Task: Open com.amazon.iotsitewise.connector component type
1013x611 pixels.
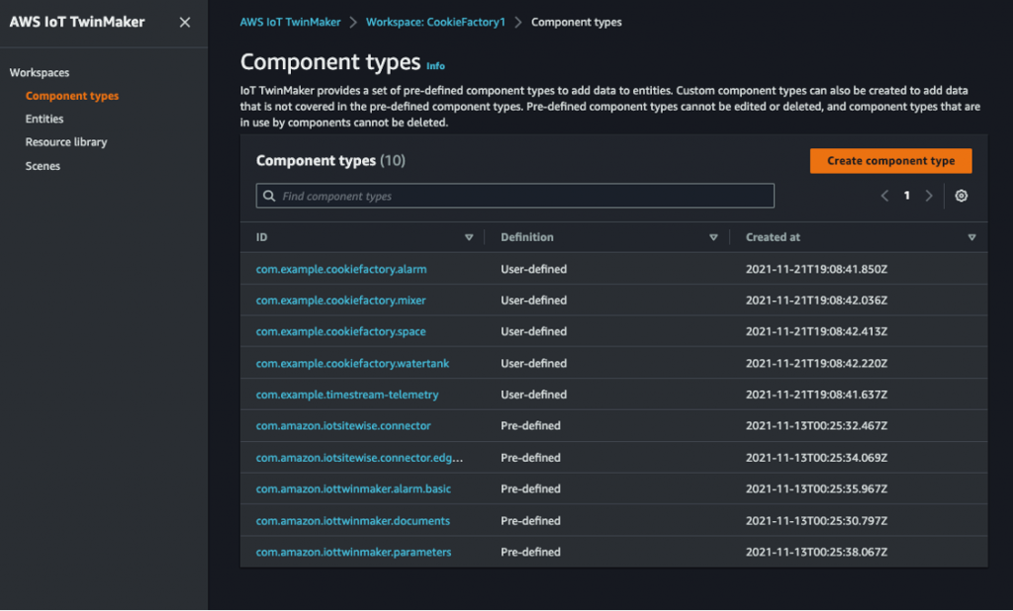Action: (x=343, y=426)
